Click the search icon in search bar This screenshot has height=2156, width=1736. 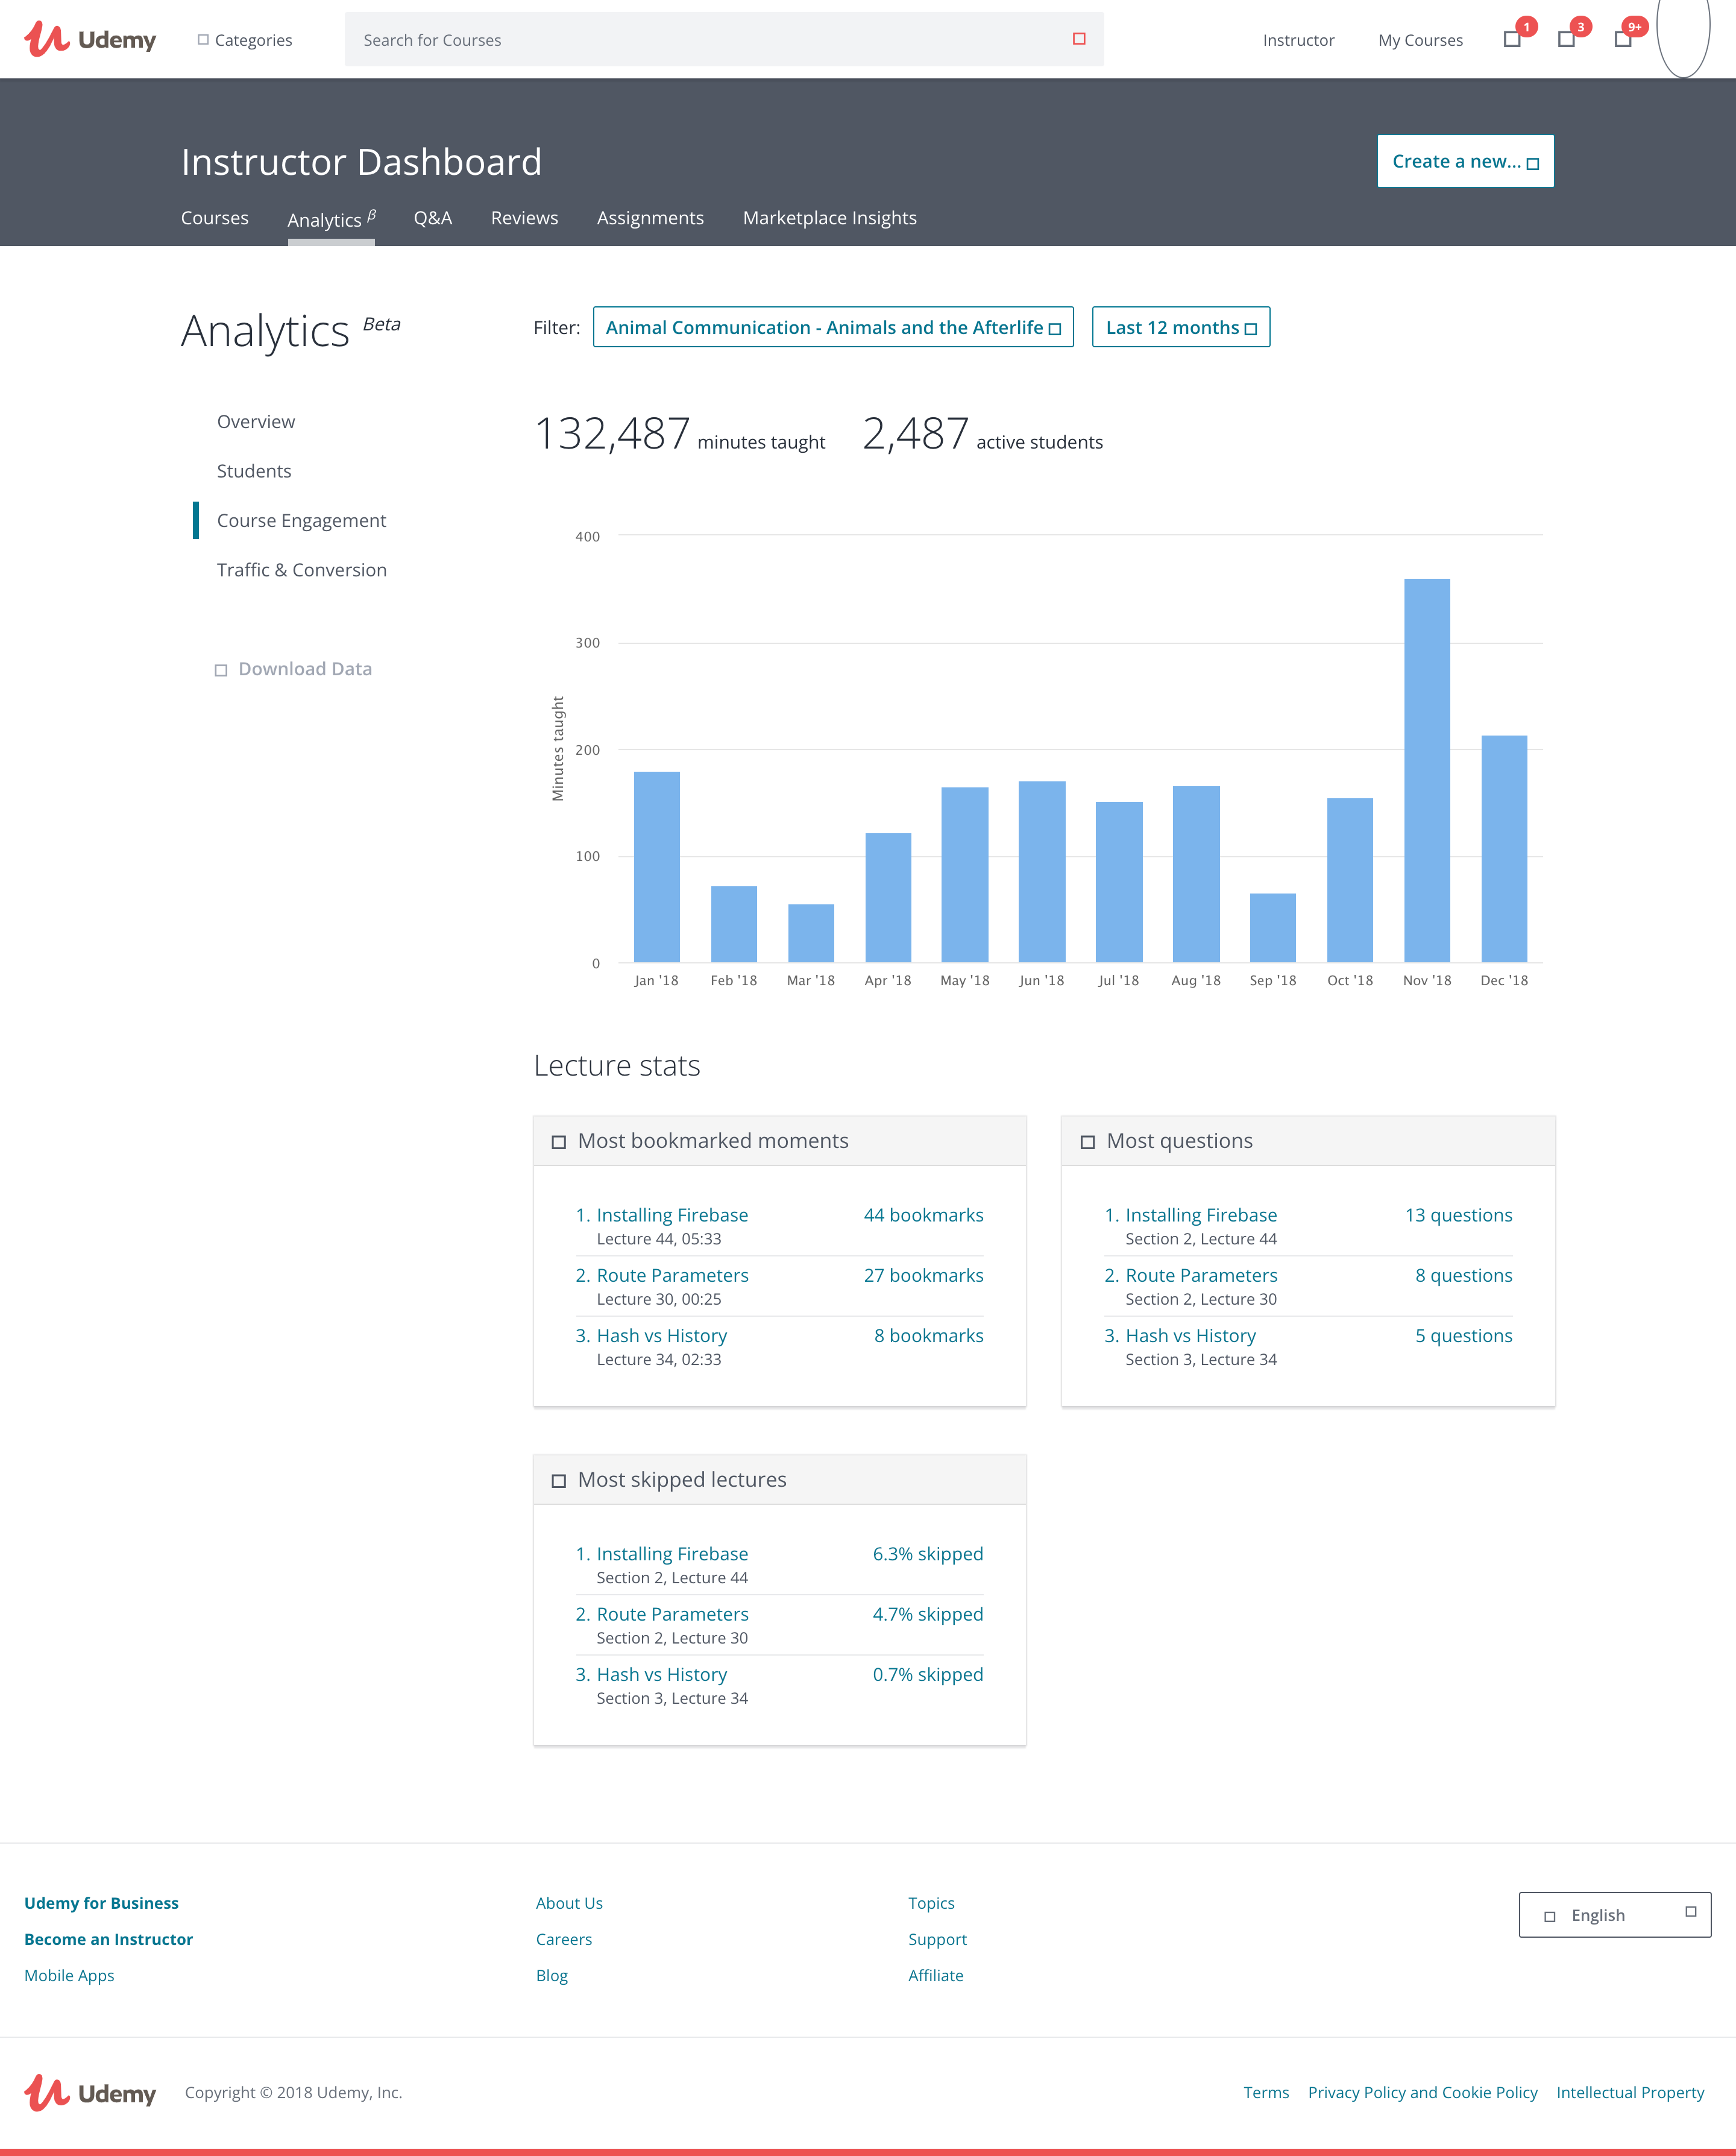(1079, 39)
